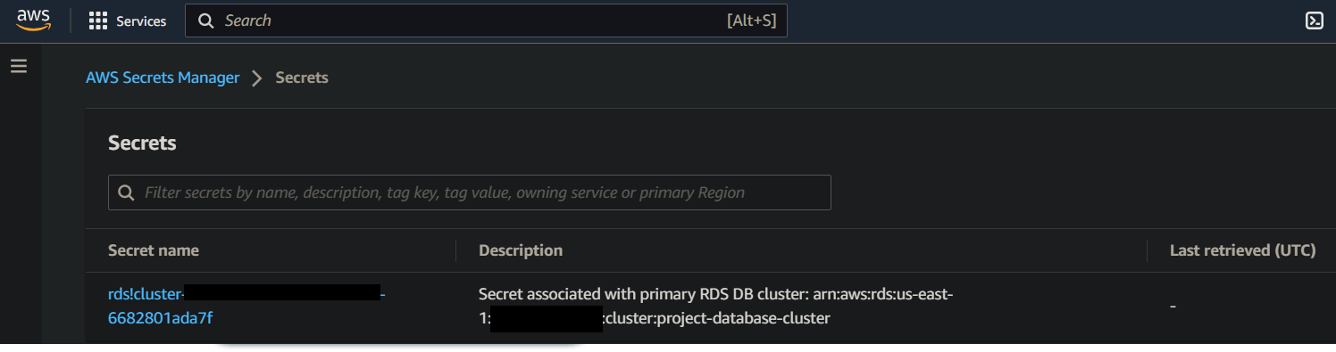Select the Secrets breadcrumb item
This screenshot has width=1336, height=352.
(x=302, y=78)
